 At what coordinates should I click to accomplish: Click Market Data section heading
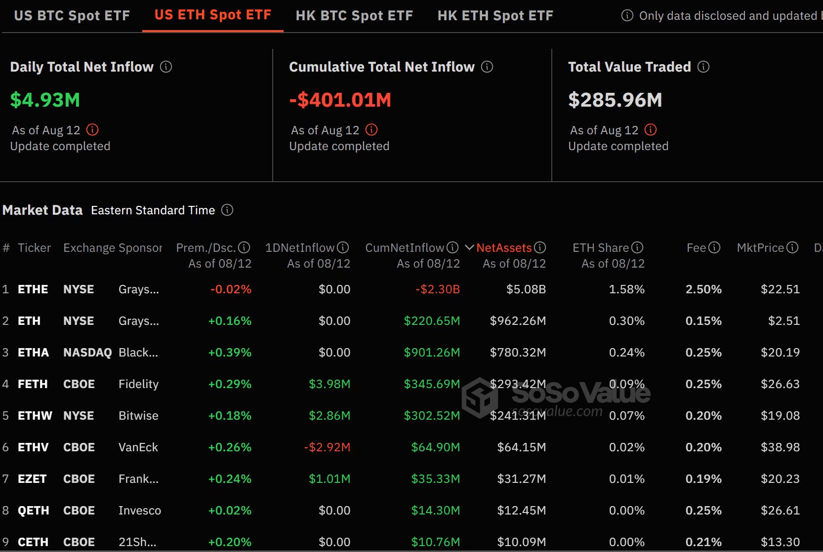(42, 210)
